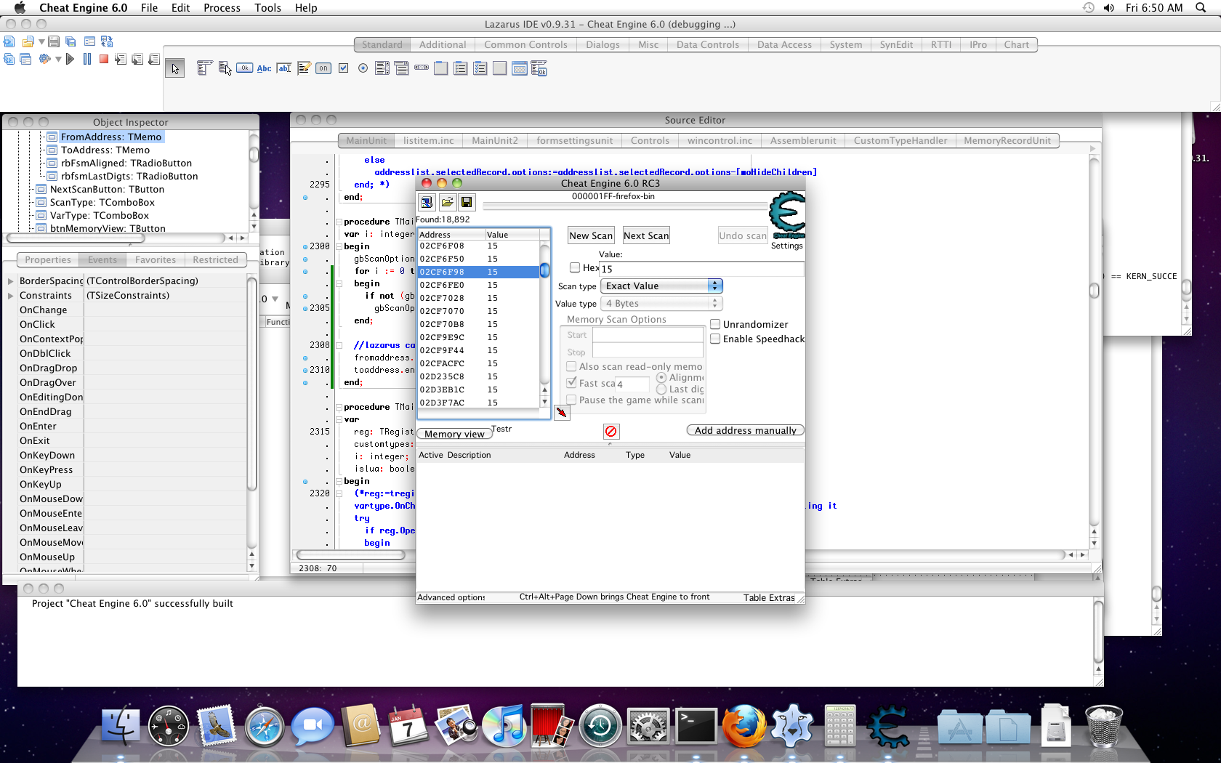
Task: Open iTunes from the Dock
Action: coord(504,727)
